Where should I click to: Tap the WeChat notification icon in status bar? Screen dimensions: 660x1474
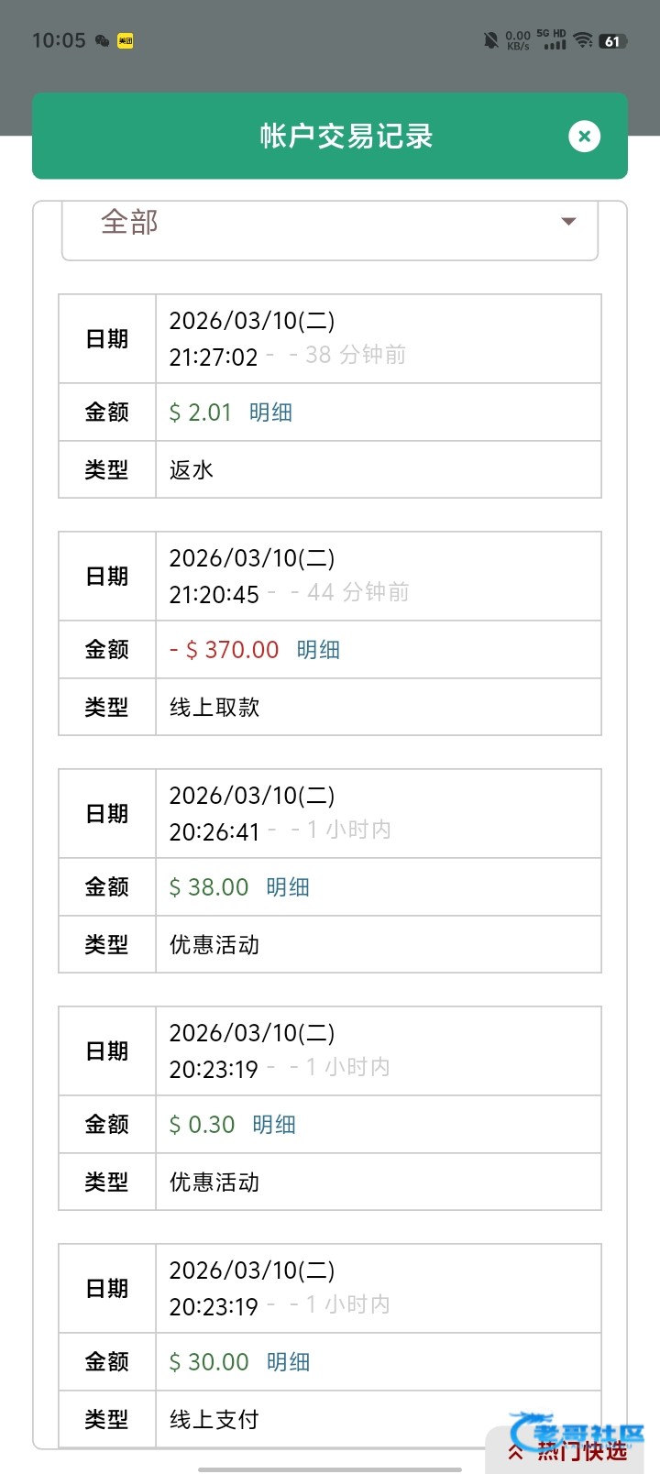[x=102, y=41]
